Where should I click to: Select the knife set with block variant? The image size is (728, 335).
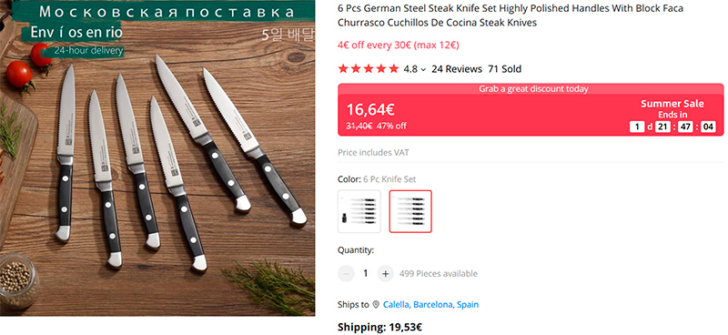click(359, 211)
